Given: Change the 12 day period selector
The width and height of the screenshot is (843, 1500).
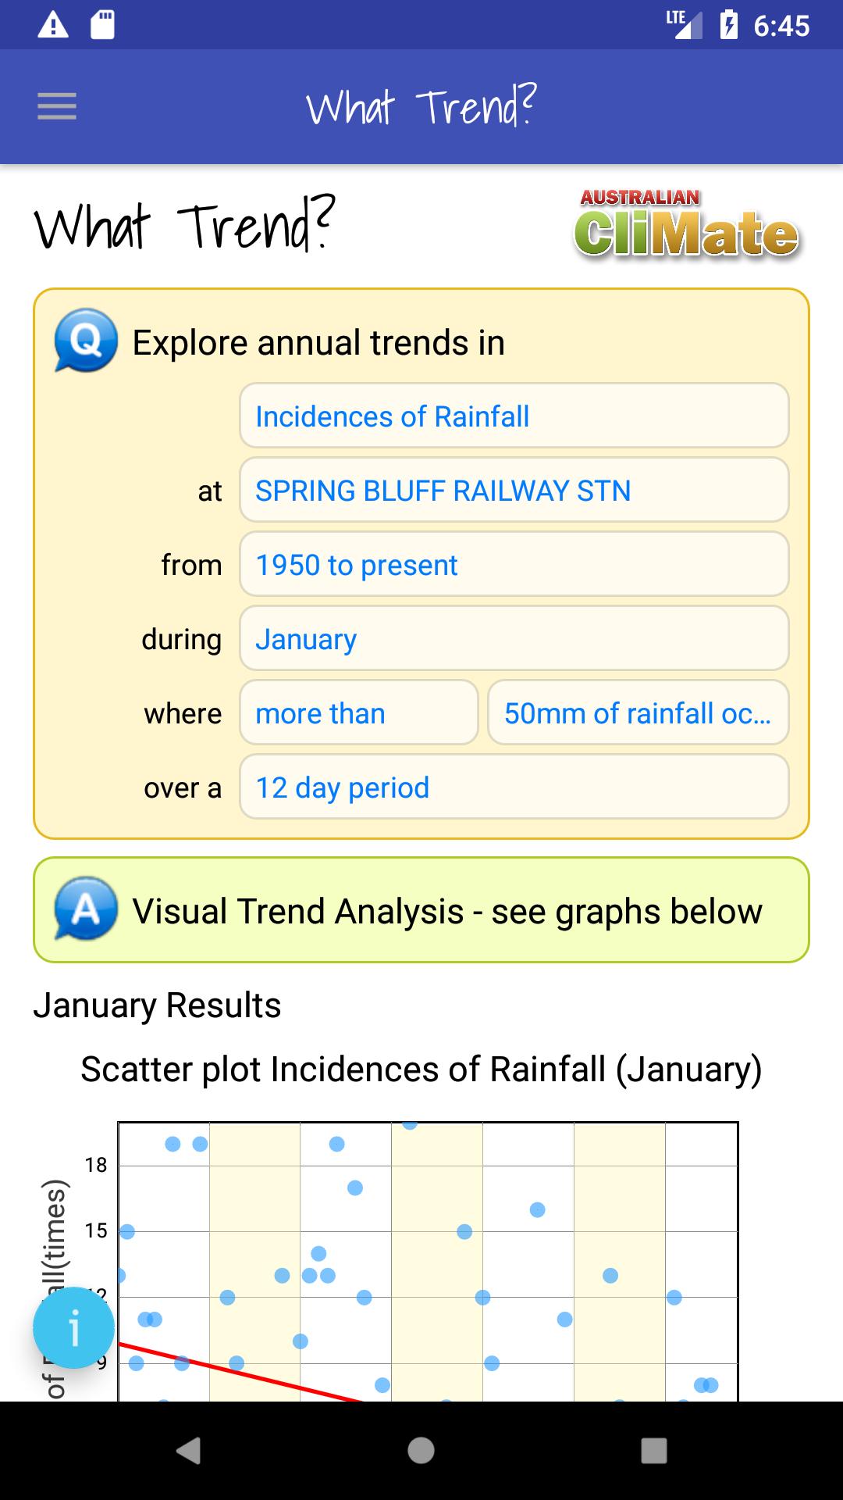Looking at the screenshot, I should coord(514,787).
